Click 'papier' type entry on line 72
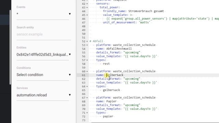This screenshot has width=219, height=123. [x=108, y=117]
